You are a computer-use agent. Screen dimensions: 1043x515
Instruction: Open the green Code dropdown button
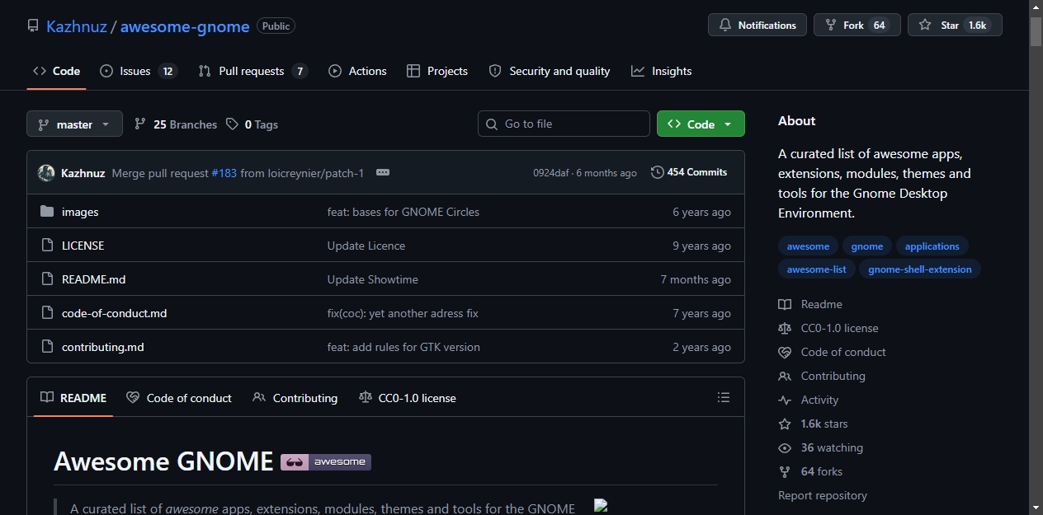coord(701,124)
